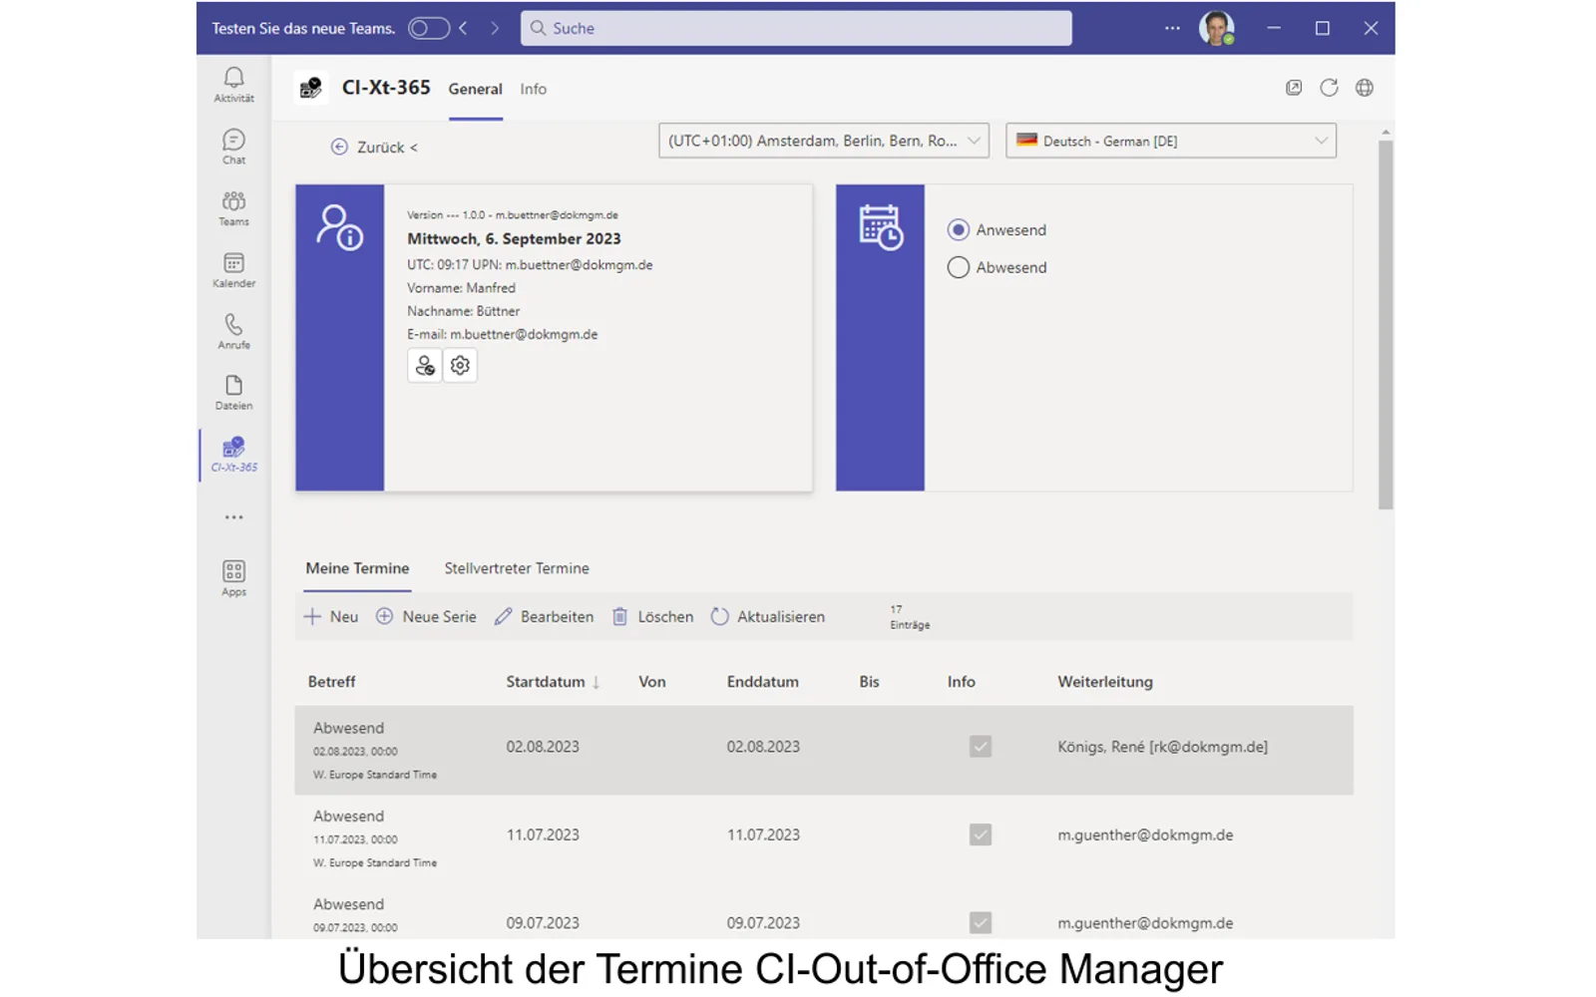This screenshot has width=1596, height=997.
Task: Open the Apps store icon
Action: click(233, 577)
